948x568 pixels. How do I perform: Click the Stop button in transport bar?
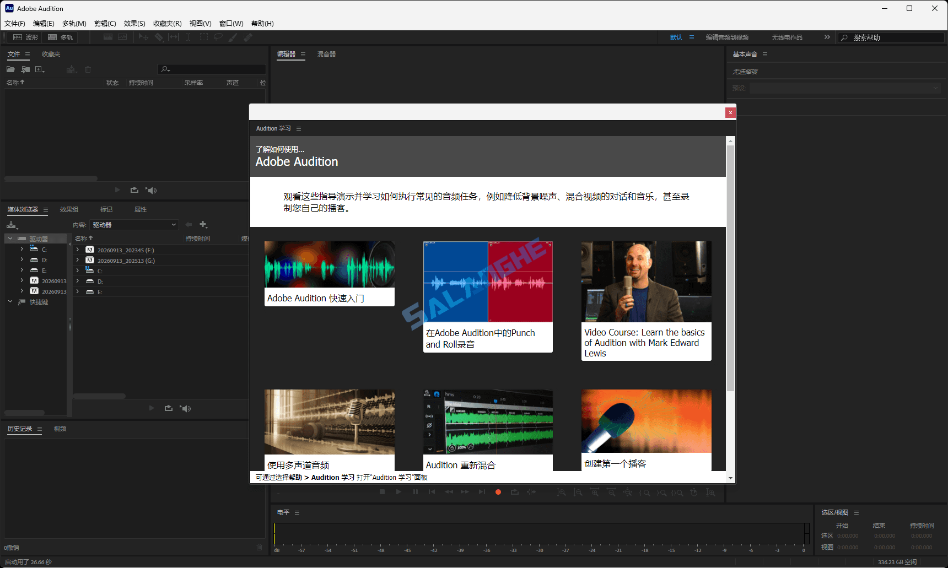382,492
